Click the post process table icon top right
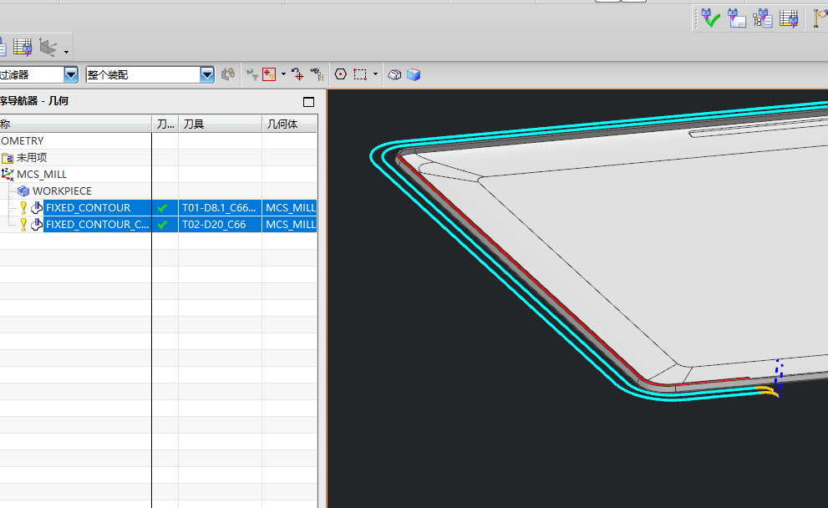Viewport: 828px width, 508px height. [x=789, y=18]
